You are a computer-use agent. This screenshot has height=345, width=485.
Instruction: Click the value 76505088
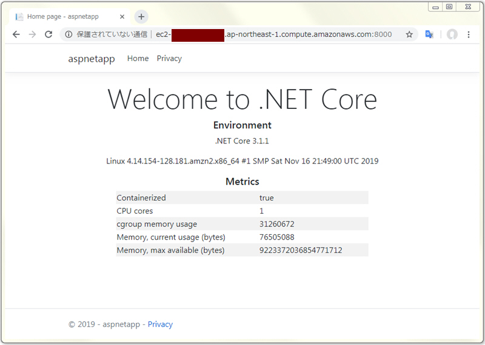click(x=277, y=237)
